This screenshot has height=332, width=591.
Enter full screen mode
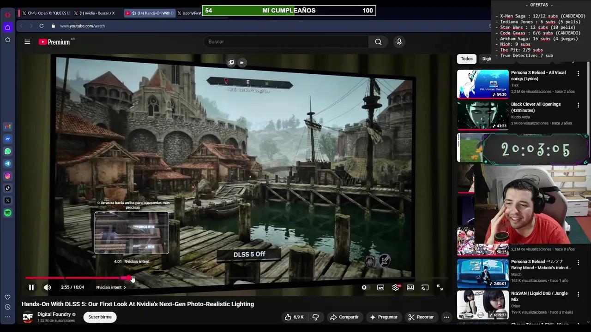(440, 287)
